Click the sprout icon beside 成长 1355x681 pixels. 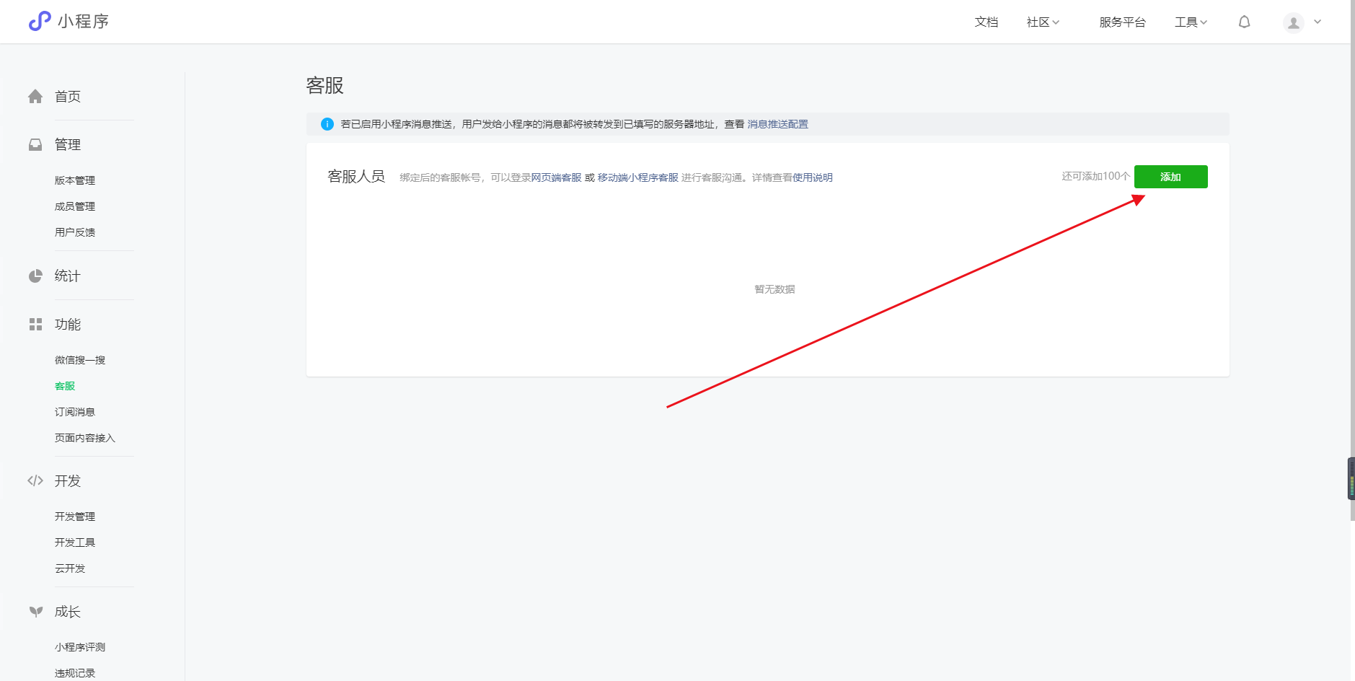click(35, 611)
